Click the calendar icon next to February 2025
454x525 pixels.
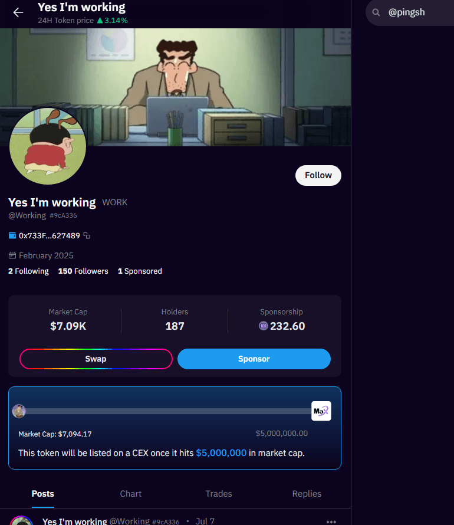[12, 256]
